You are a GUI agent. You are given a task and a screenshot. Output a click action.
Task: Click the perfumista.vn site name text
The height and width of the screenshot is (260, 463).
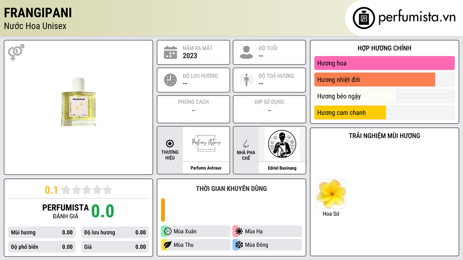click(x=417, y=17)
